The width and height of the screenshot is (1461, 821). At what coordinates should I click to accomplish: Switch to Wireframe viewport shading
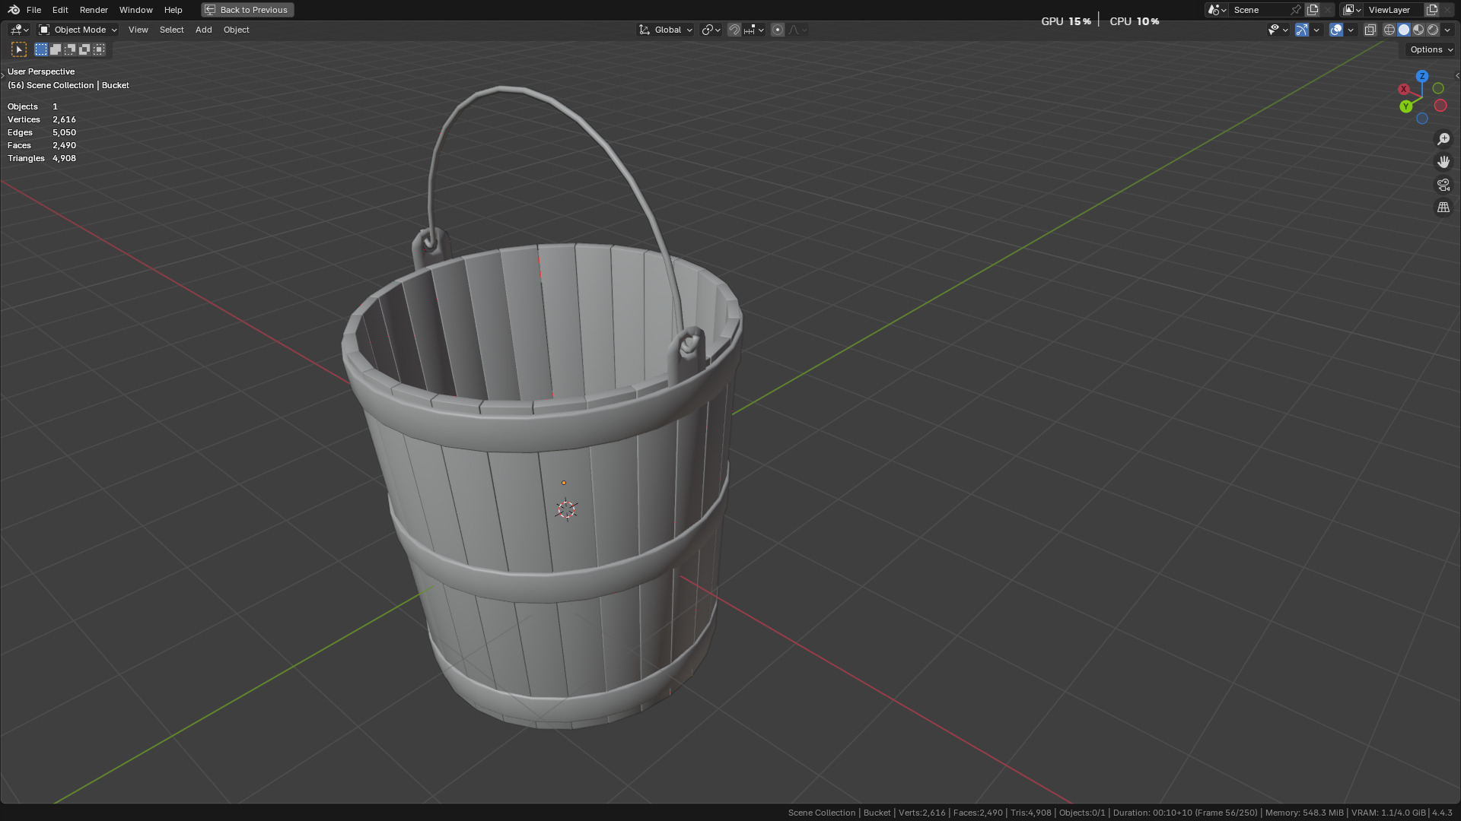1389,30
